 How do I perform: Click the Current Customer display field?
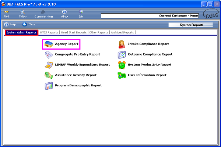coord(150,16)
